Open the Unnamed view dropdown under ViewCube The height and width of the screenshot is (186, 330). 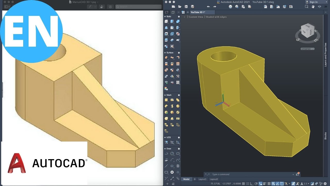coord(308,49)
